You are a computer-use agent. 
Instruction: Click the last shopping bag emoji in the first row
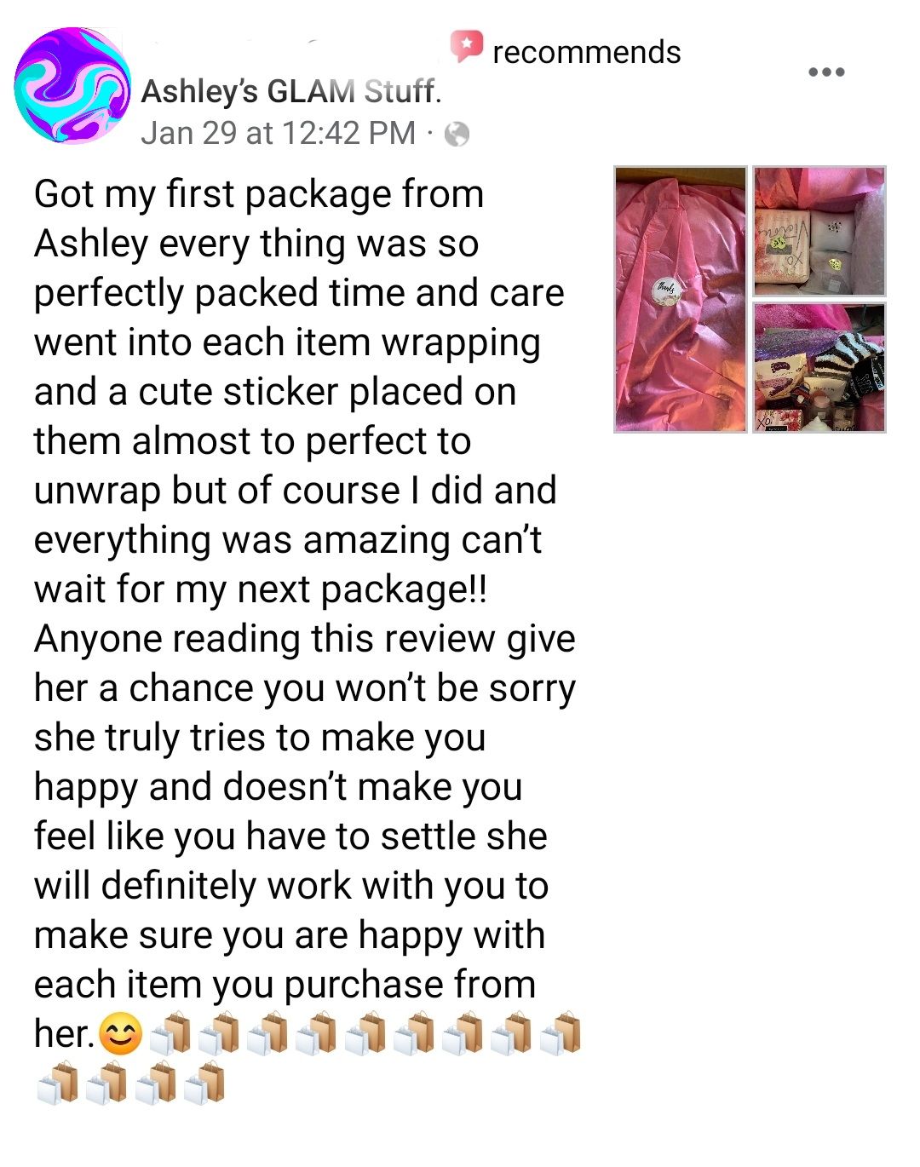click(x=561, y=1034)
